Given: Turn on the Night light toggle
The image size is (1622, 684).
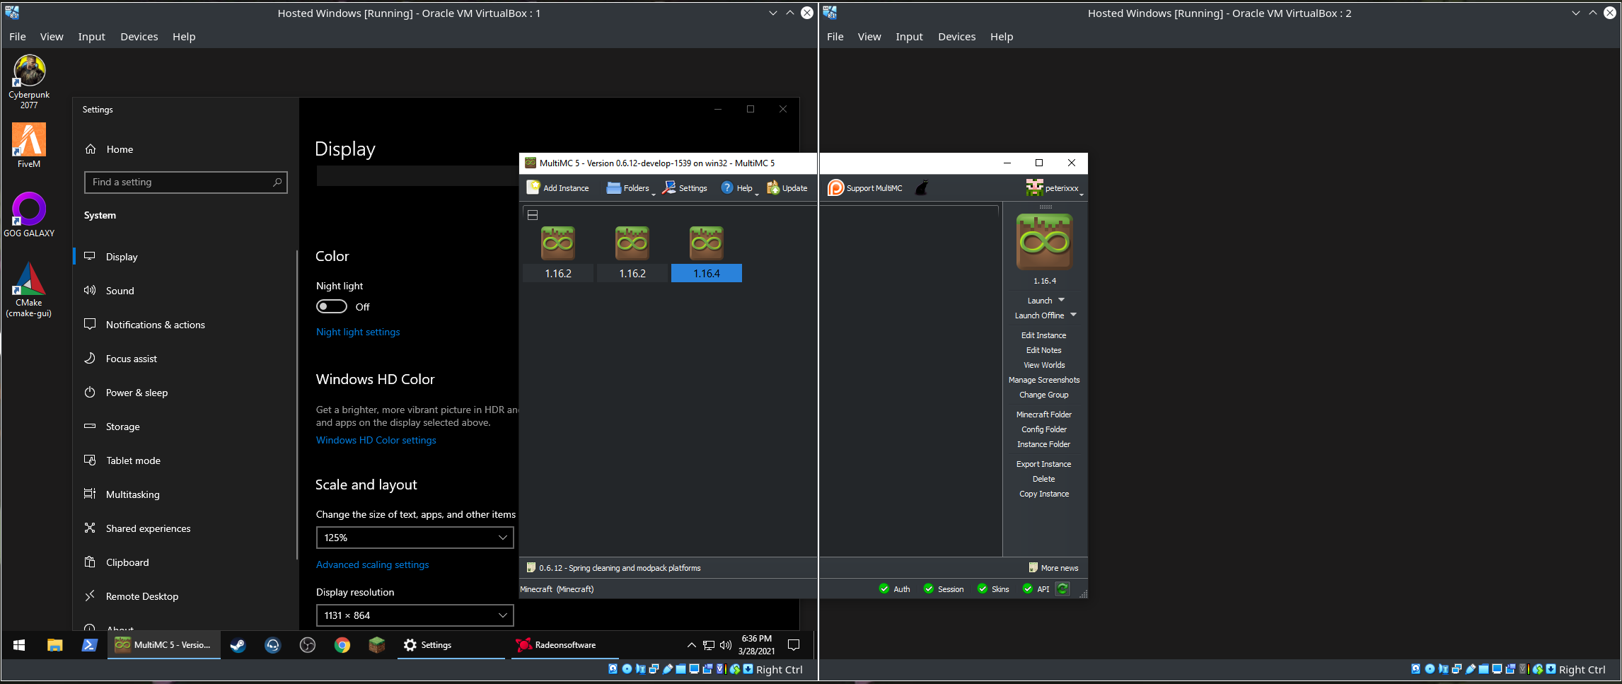Looking at the screenshot, I should [331, 306].
